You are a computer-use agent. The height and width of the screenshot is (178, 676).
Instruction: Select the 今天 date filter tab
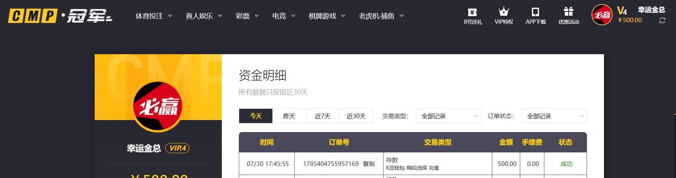tap(256, 116)
